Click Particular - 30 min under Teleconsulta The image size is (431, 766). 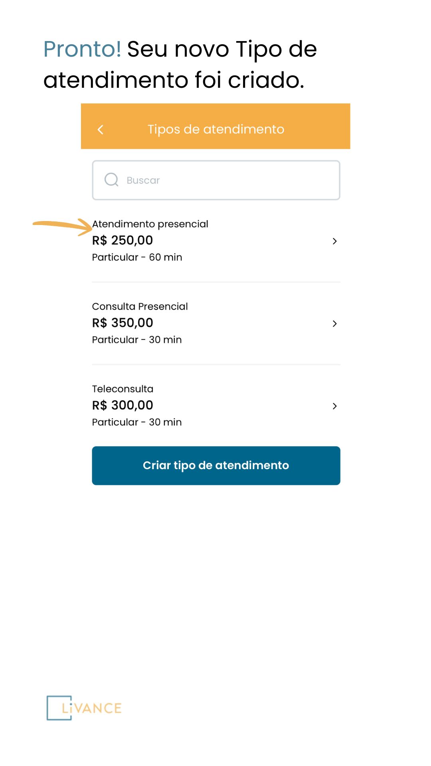[x=137, y=422]
